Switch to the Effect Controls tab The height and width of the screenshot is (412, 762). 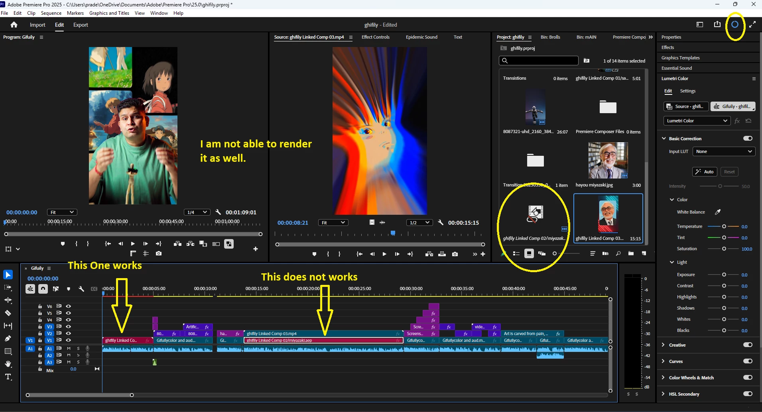[376, 37]
